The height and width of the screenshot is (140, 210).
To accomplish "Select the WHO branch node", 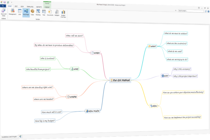I will [x=75, y=69].
